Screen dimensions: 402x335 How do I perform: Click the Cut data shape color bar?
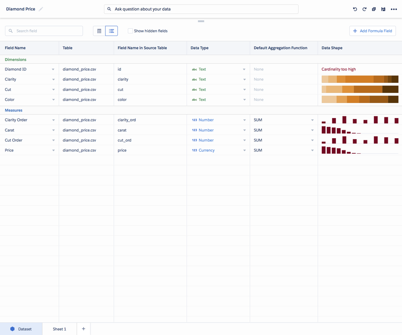tap(360, 89)
